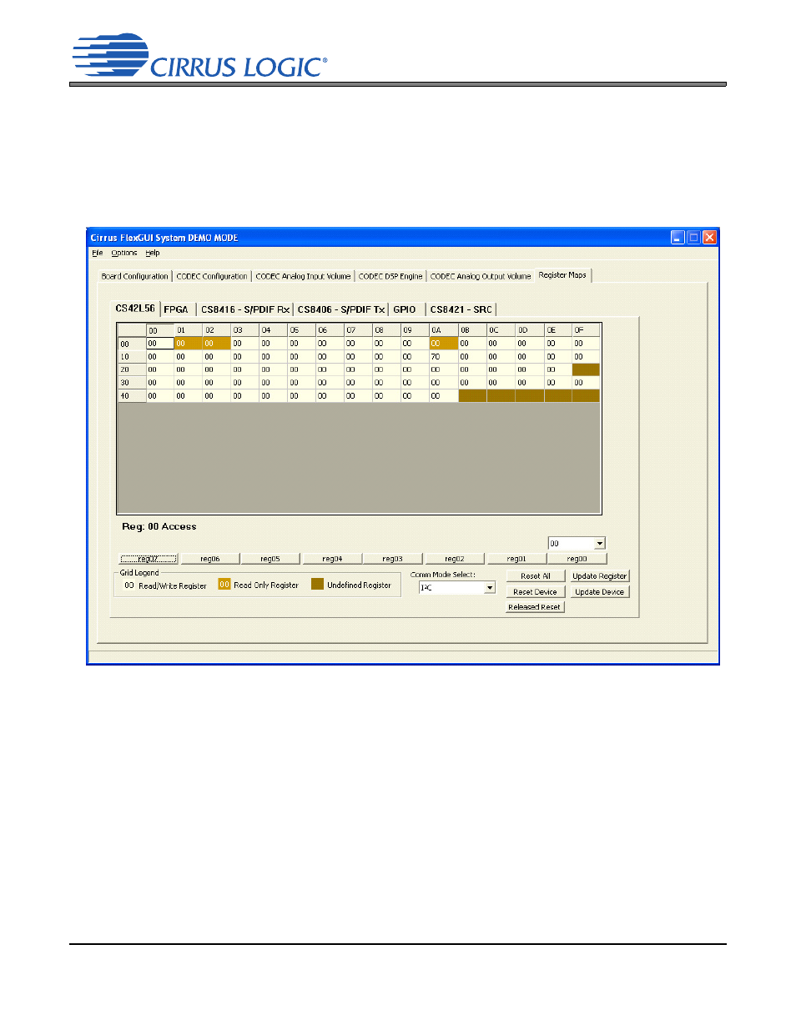Image resolution: width=796 pixels, height=1030 pixels.
Task: Select the CS8406 - S/PDIF Tx tab
Action: pos(341,309)
